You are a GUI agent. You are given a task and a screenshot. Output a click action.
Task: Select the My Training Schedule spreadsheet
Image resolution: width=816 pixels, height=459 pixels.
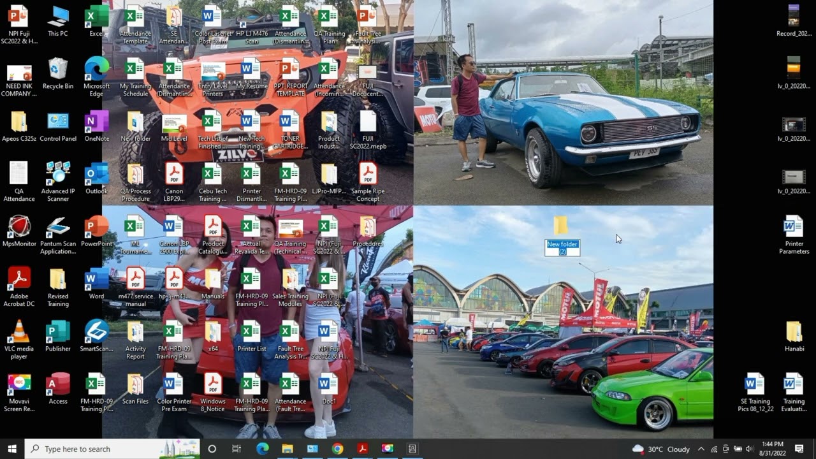pyautogui.click(x=135, y=77)
